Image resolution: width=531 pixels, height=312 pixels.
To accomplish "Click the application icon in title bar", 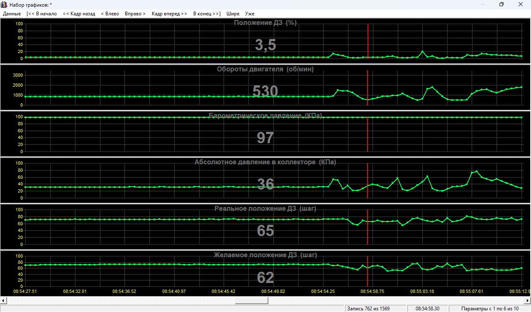I will tap(4, 5).
